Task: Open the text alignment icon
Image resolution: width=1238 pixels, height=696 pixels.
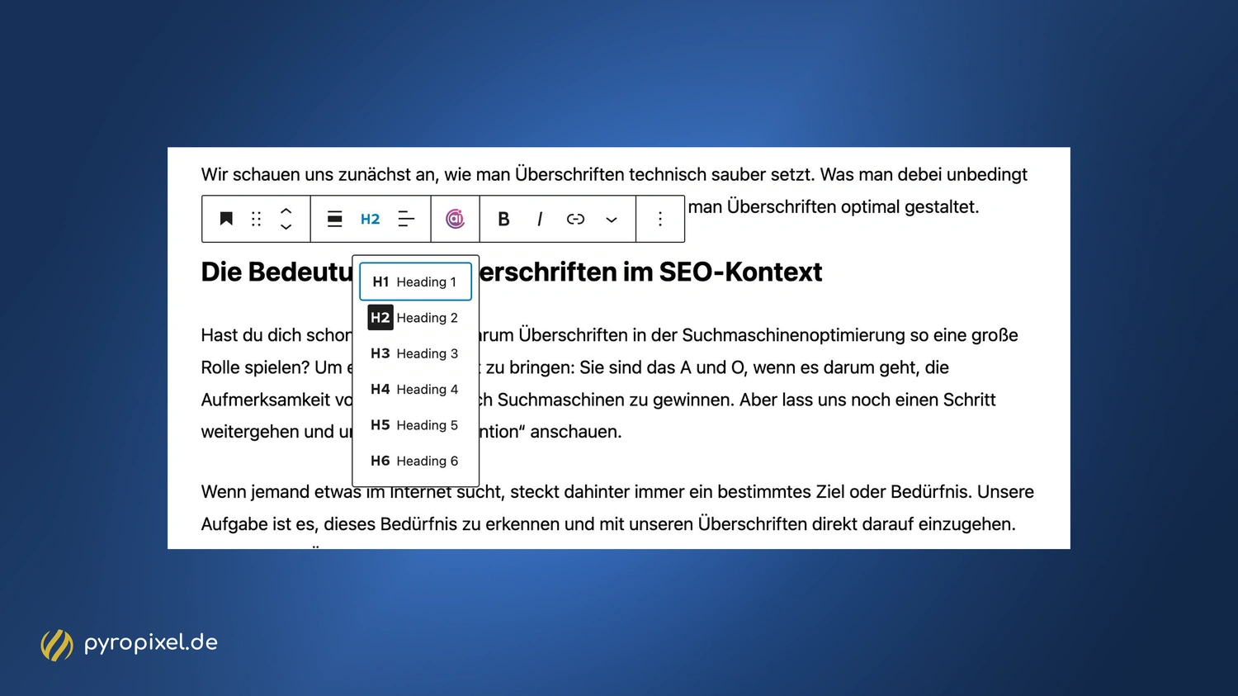Action: tap(406, 219)
